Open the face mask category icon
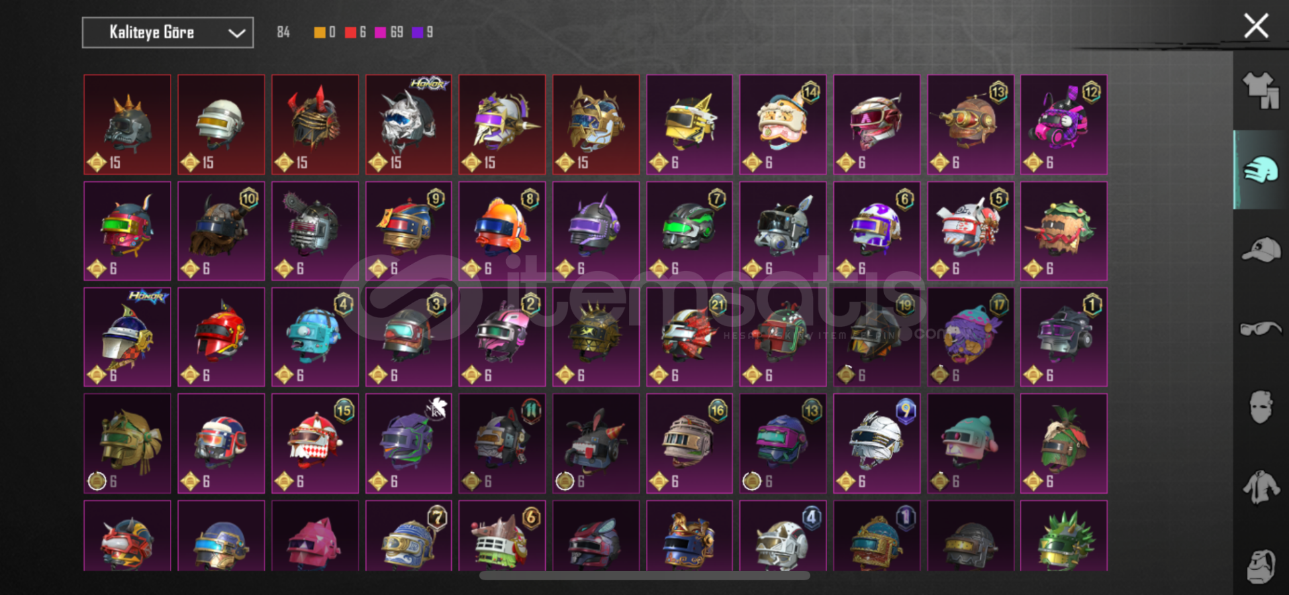 point(1261,407)
